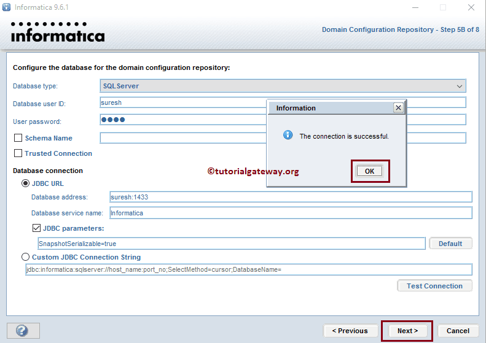Image resolution: width=486 pixels, height=343 pixels.
Task: Cancel the installer
Action: click(x=458, y=331)
